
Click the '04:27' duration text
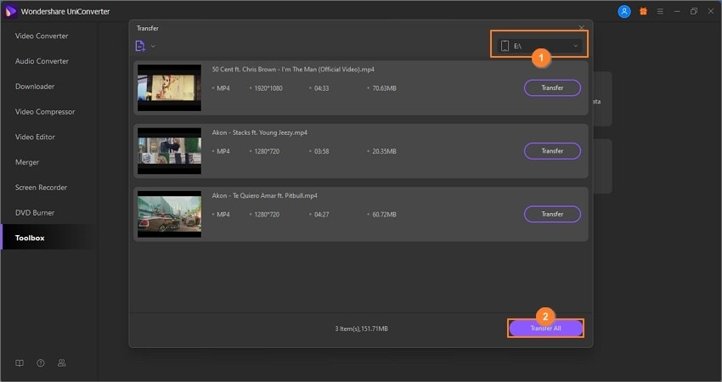pyautogui.click(x=321, y=215)
